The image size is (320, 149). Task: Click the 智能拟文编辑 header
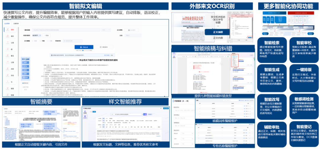pyautogui.click(x=86, y=6)
